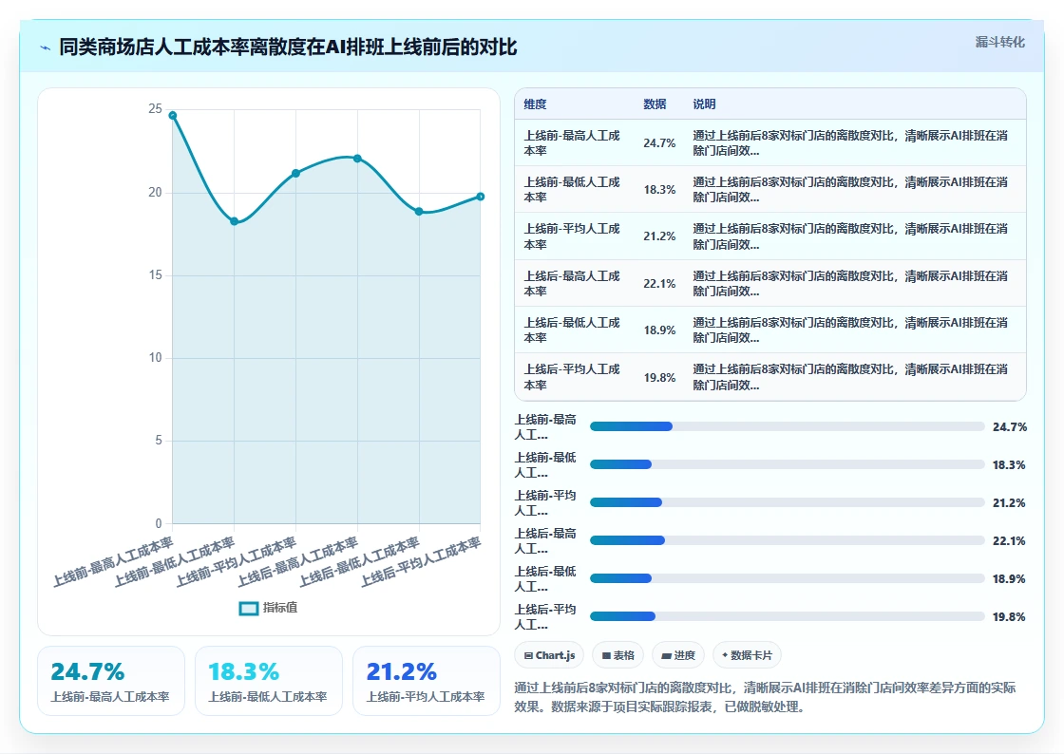Select the 表格 tag chip
This screenshot has width=1064, height=754.
point(617,655)
